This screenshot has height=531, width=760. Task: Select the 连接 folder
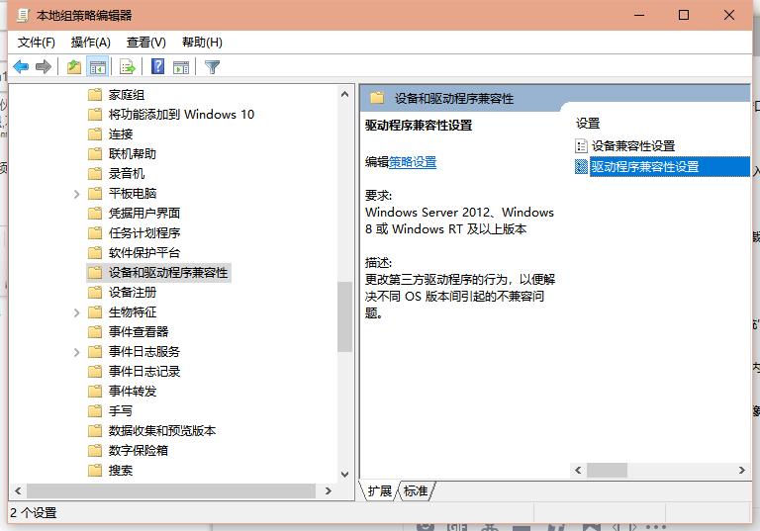click(x=121, y=134)
